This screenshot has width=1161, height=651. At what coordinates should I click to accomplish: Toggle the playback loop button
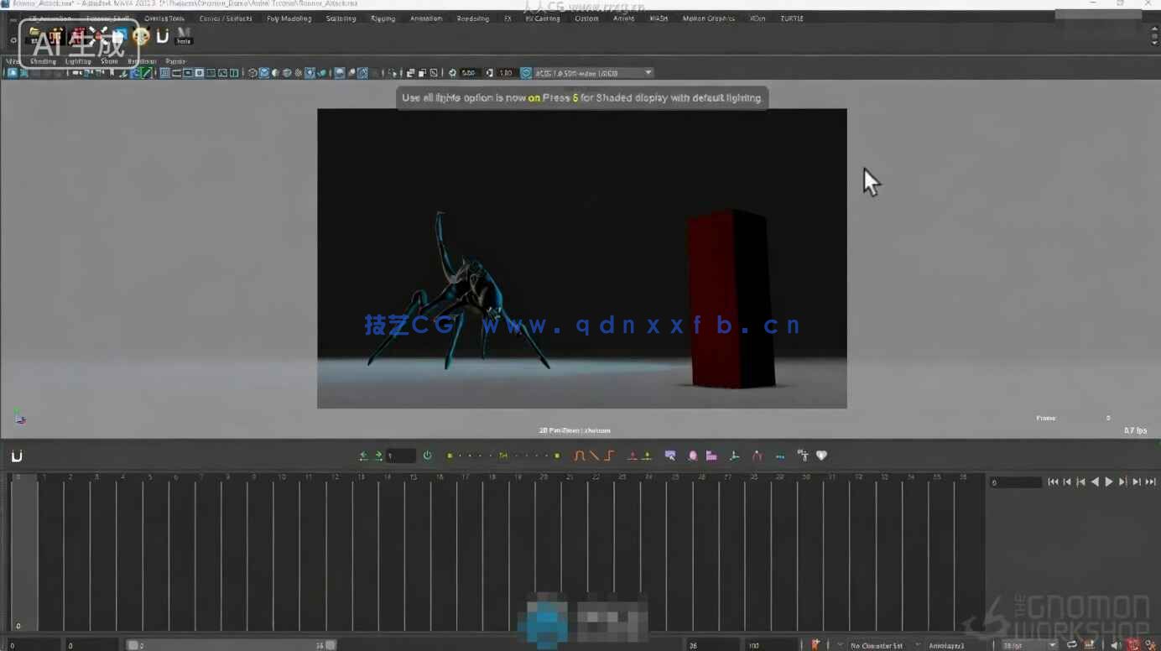coord(1072,645)
